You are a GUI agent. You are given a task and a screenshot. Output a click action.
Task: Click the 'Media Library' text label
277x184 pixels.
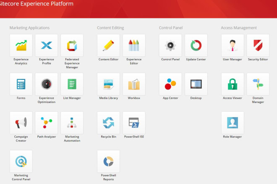pyautogui.click(x=108, y=98)
